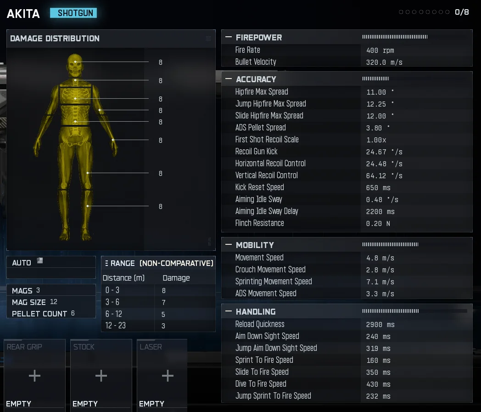
Task: Select the Reload Quickness stat row
Action: (347, 324)
